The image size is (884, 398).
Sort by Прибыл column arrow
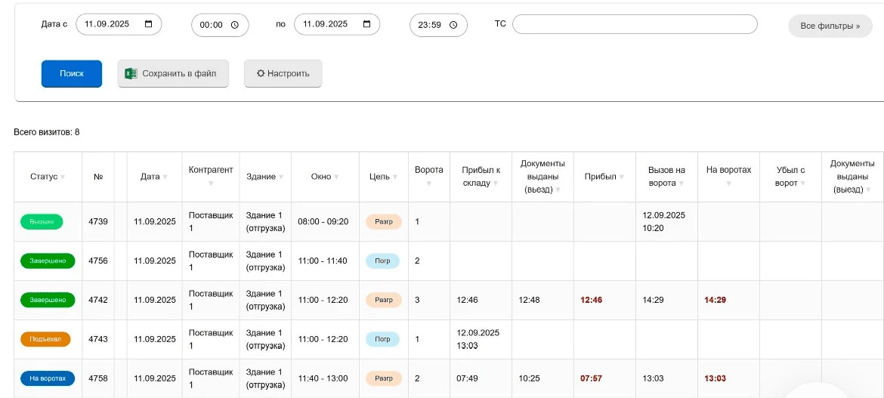click(x=621, y=177)
